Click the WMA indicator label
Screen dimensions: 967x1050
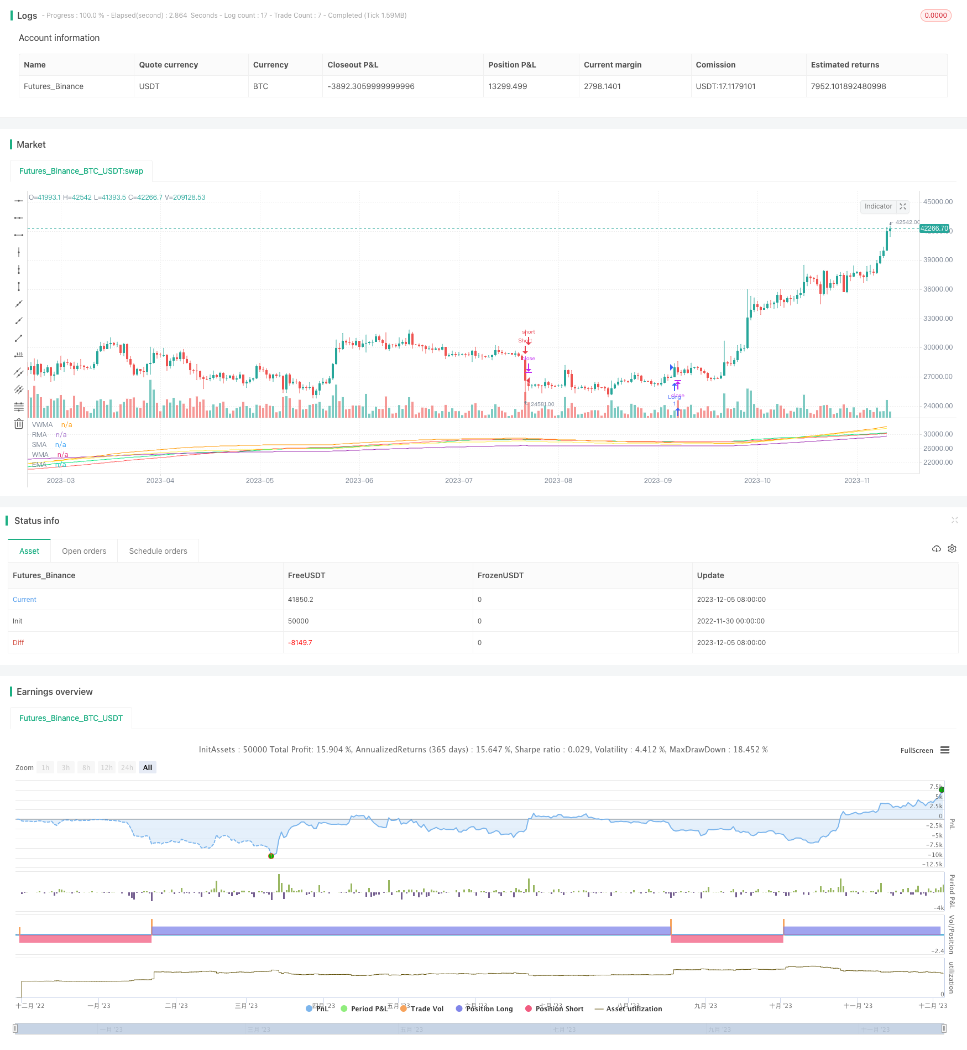40,455
